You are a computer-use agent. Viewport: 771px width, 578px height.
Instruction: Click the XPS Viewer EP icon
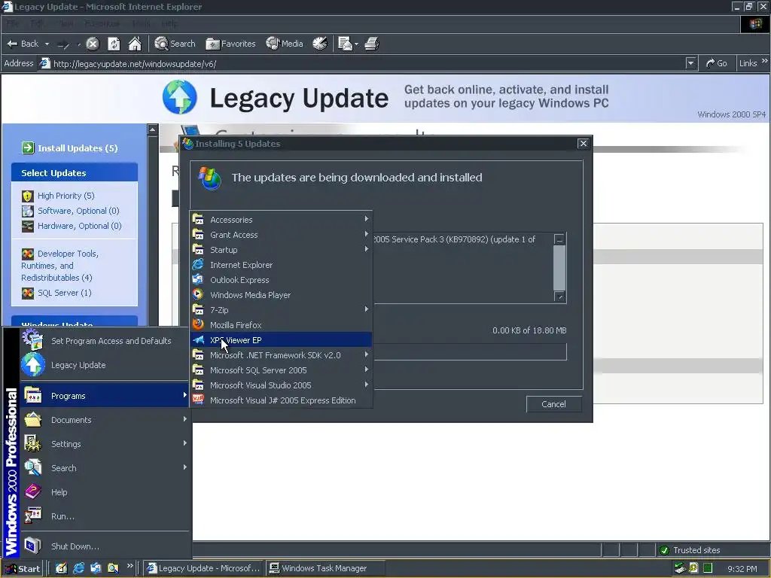click(198, 339)
